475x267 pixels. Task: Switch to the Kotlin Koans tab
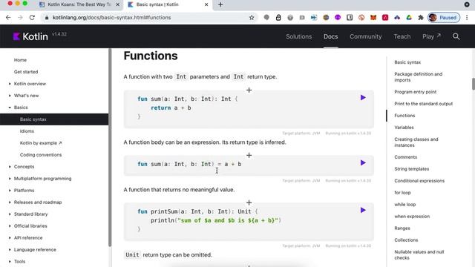[x=79, y=4]
